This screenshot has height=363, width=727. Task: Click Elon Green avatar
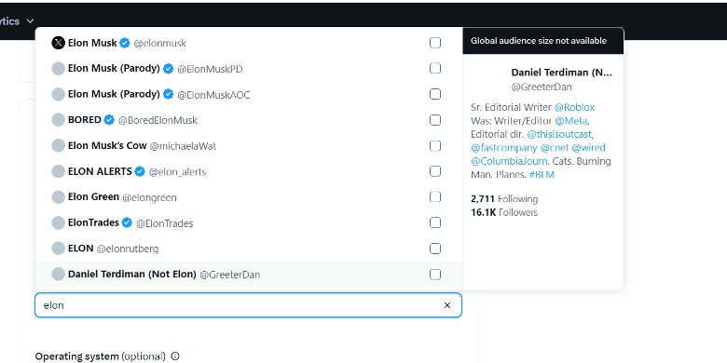tap(58, 197)
